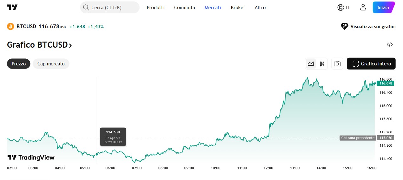This screenshot has height=180, width=403.
Task: Switch to area chart style
Action: click(x=311, y=64)
